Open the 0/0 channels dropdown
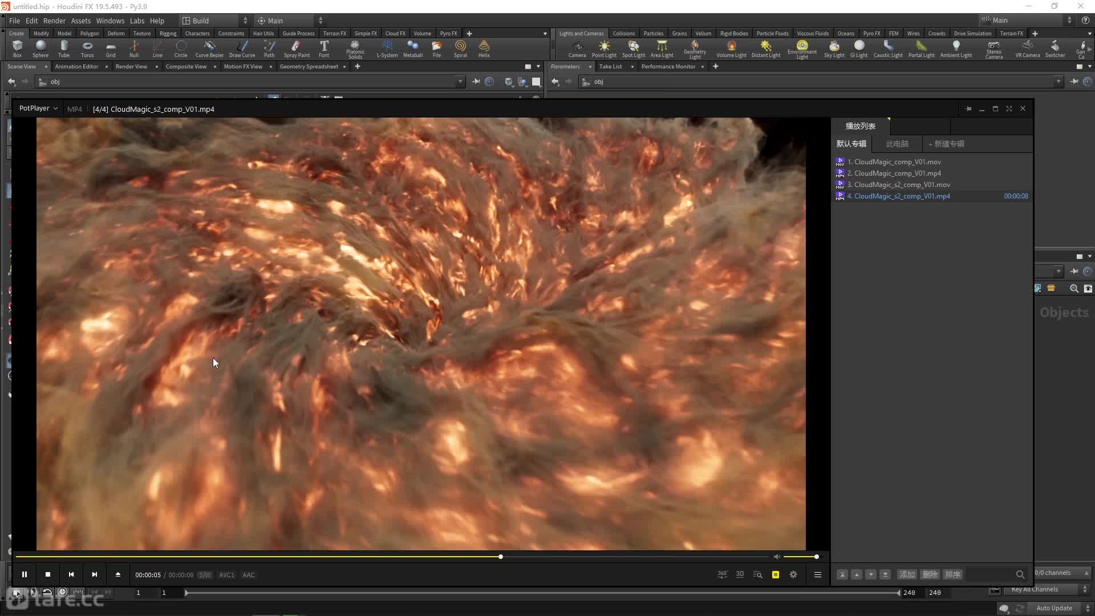Image resolution: width=1095 pixels, height=616 pixels. click(x=1062, y=573)
